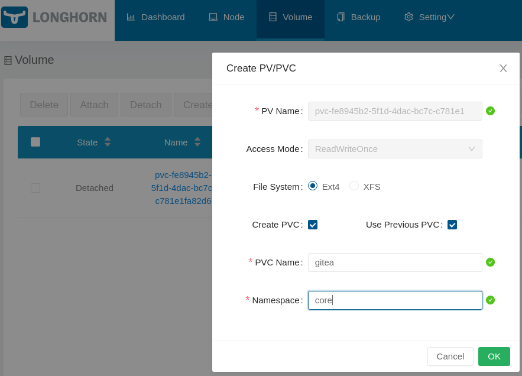Open the Access Mode ReadWriteOnce dropdown
This screenshot has width=522, height=376.
pyautogui.click(x=395, y=149)
